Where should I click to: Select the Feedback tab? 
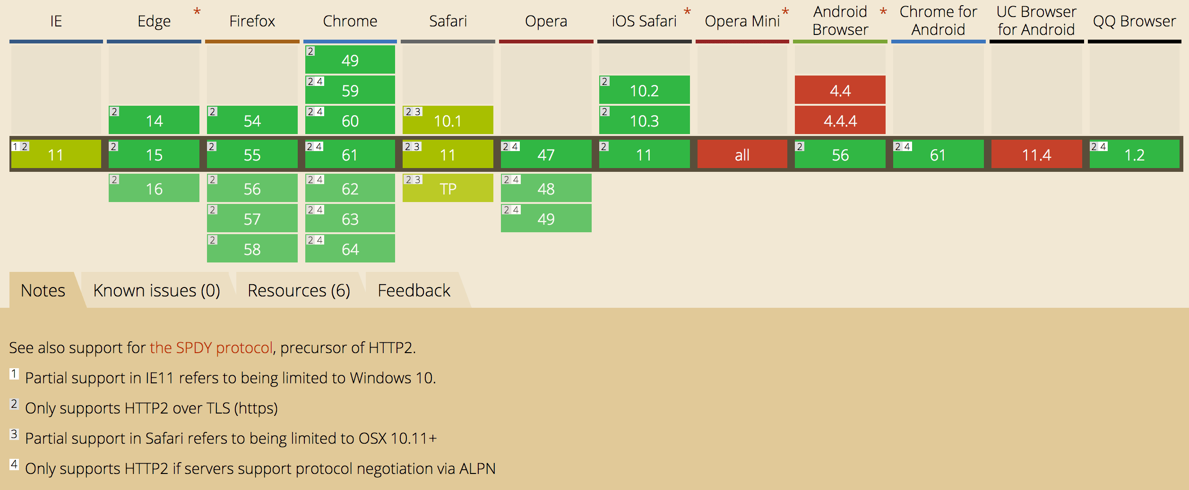coord(414,290)
